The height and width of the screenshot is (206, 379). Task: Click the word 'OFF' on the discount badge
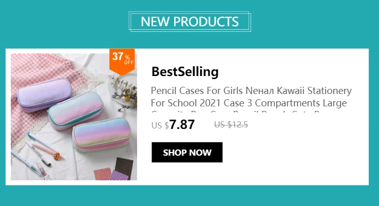click(x=129, y=63)
